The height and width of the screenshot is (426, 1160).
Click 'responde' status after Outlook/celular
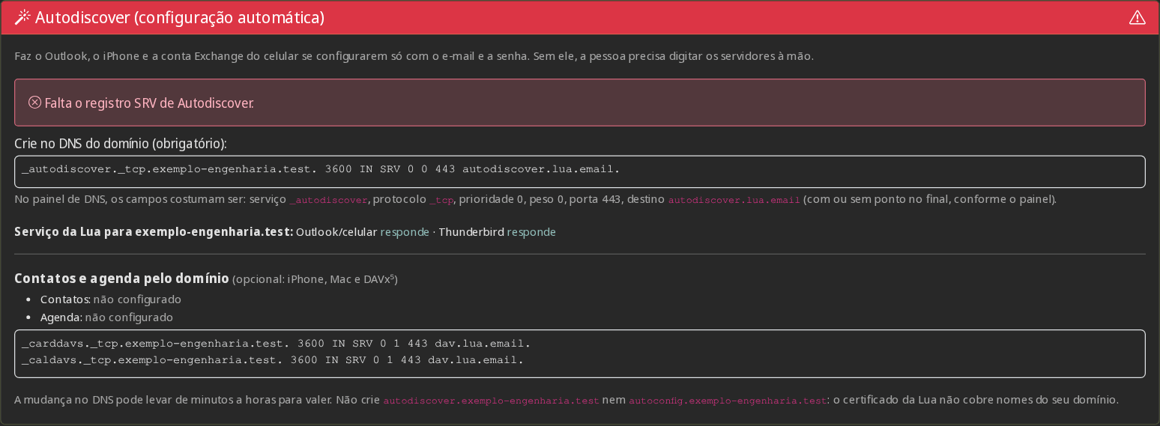(405, 232)
